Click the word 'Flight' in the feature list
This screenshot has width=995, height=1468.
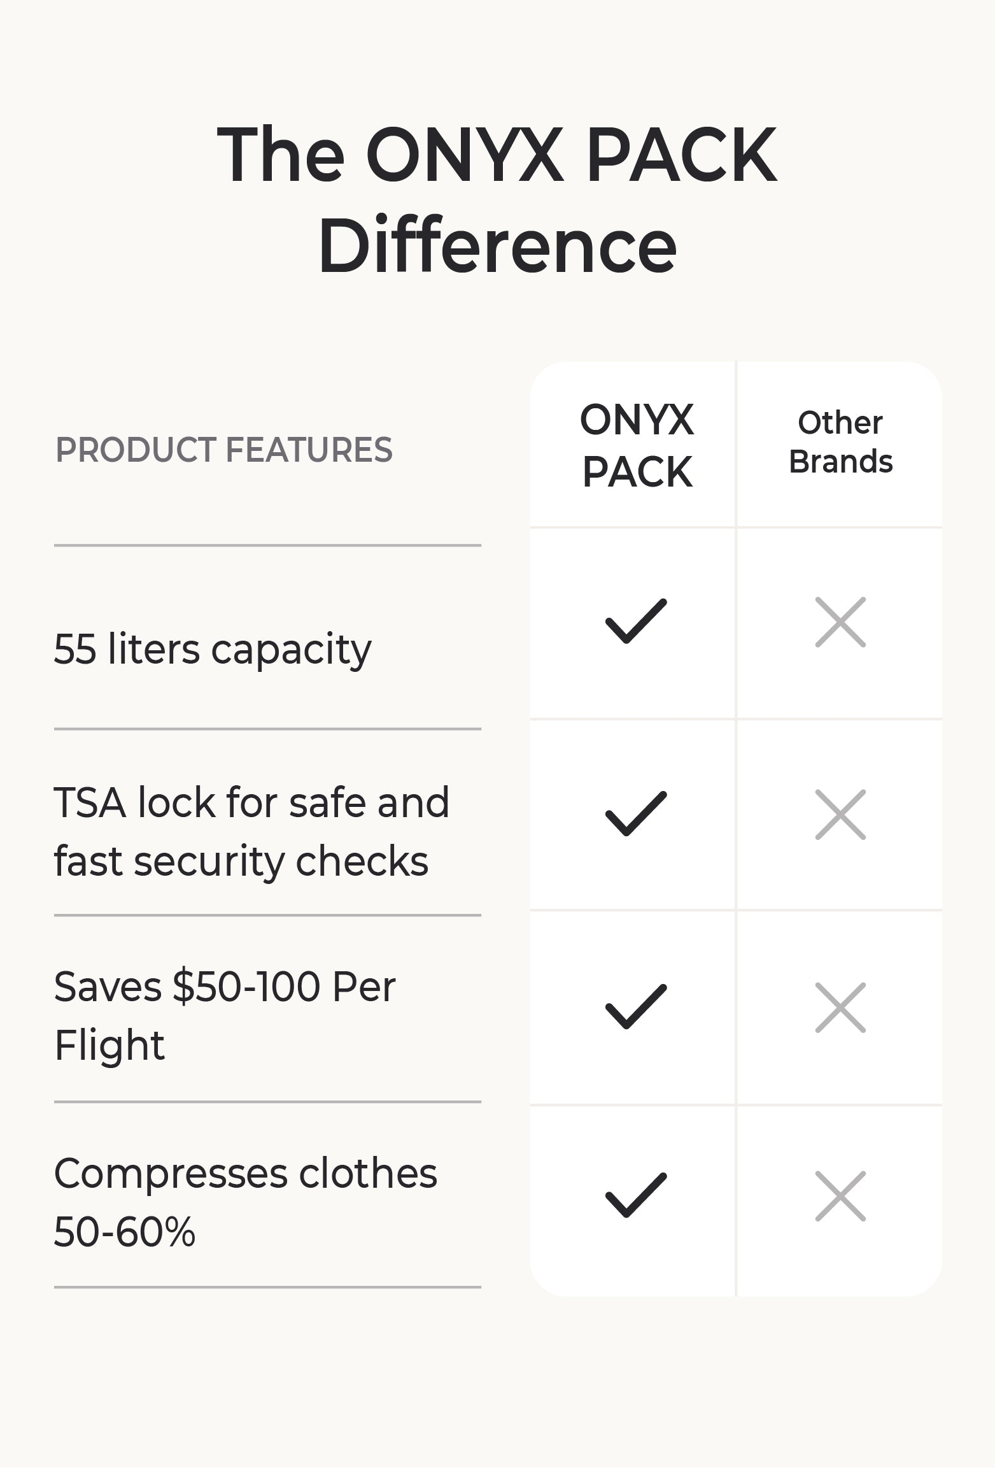[109, 1045]
